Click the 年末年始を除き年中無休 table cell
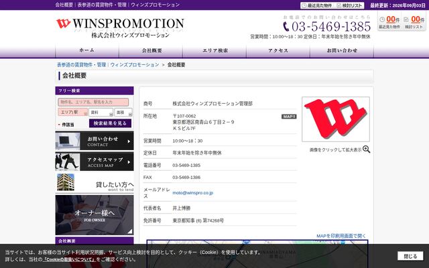The image size is (429, 268). (197, 153)
